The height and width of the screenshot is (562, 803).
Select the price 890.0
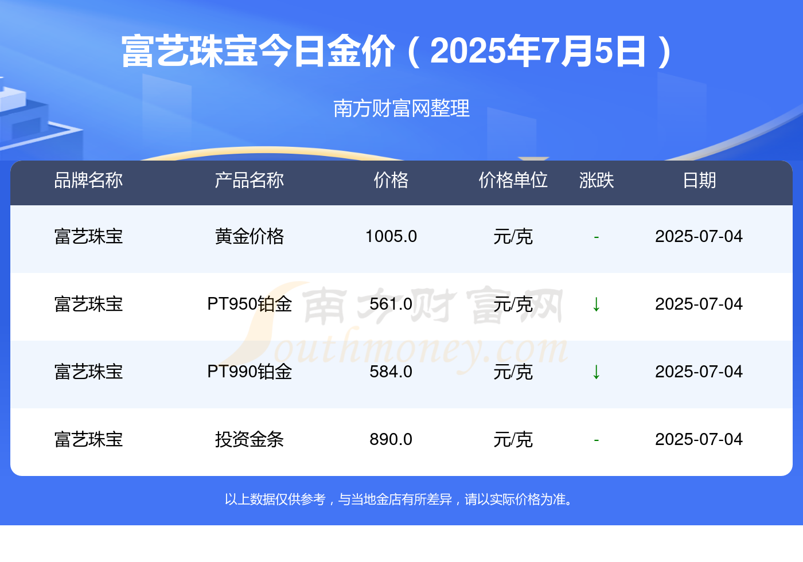(x=391, y=439)
